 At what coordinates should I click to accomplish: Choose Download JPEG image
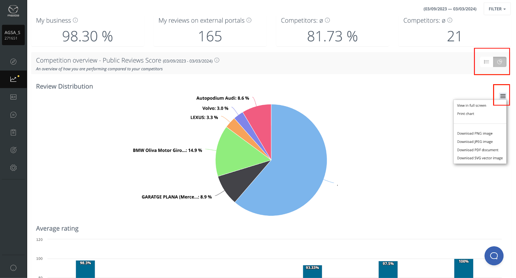[475, 142]
